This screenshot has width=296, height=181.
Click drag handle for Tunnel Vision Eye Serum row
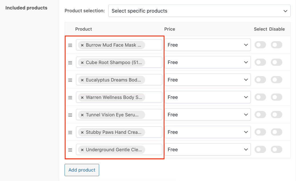(70, 115)
